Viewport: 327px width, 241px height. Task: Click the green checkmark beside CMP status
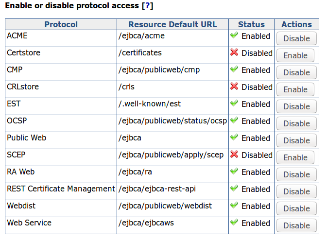point(234,70)
